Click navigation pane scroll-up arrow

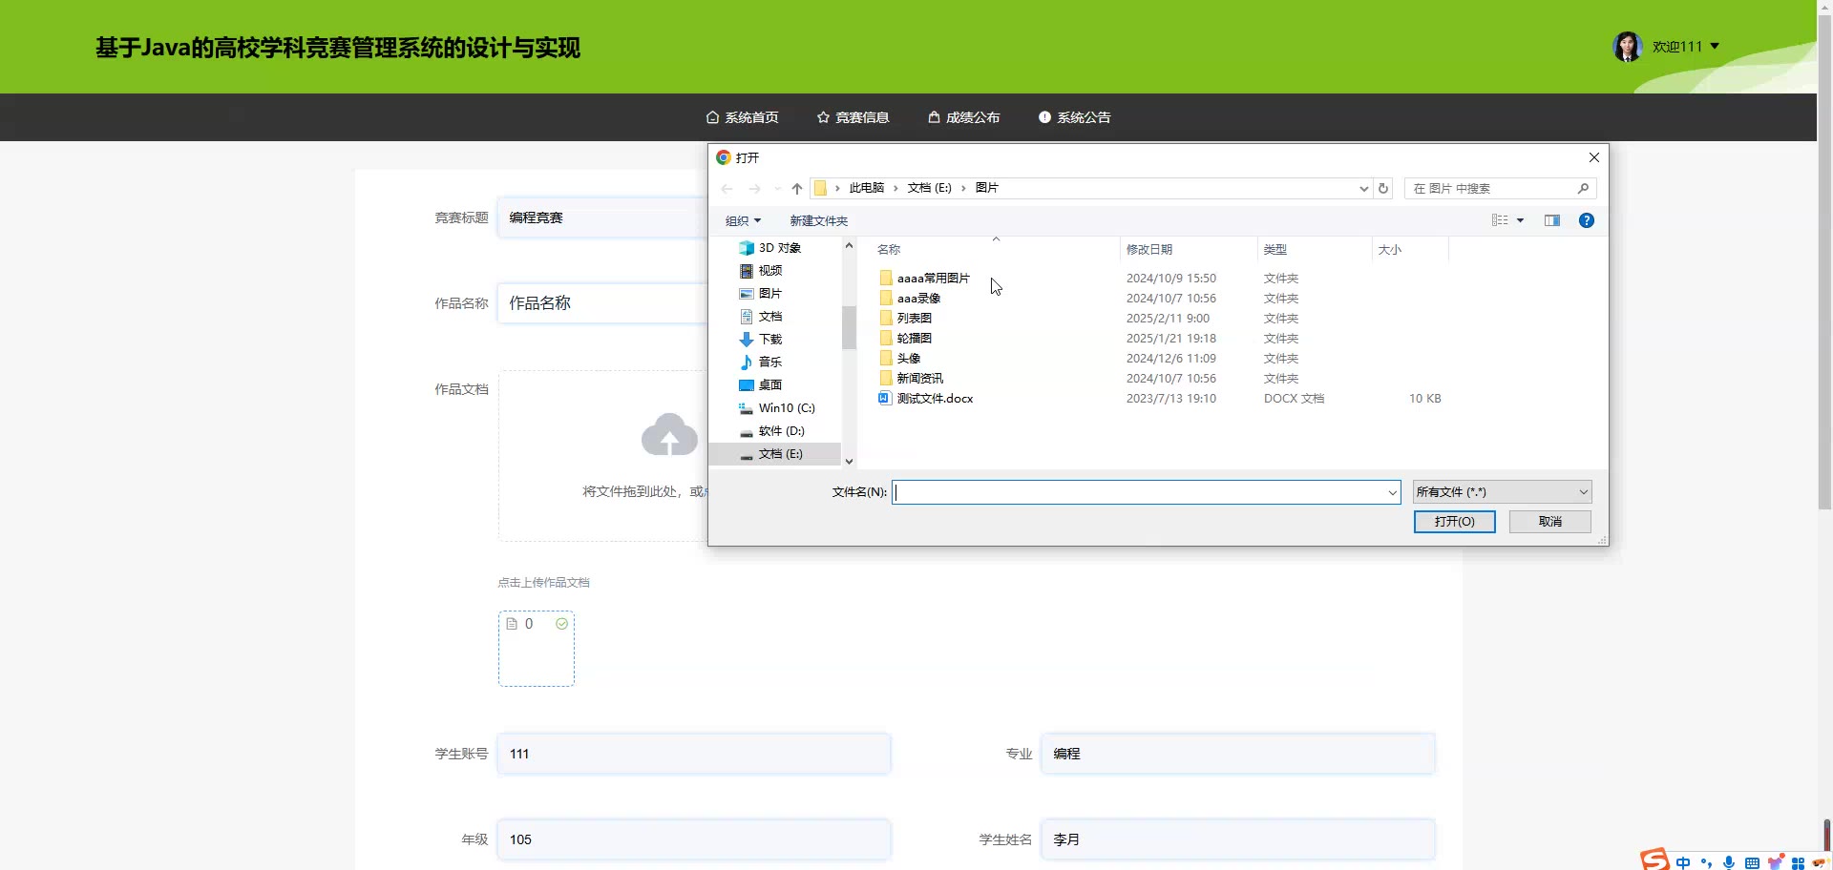coord(849,246)
